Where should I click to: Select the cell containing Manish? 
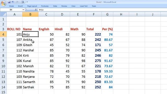point(30,66)
